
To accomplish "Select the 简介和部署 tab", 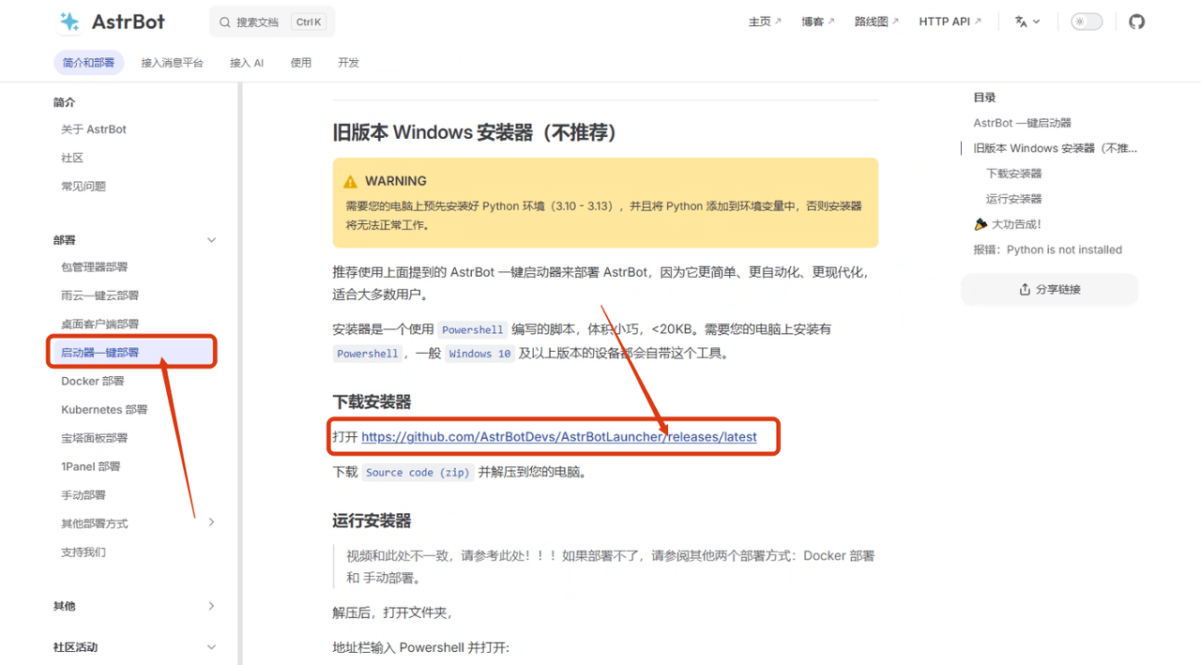I will point(89,63).
